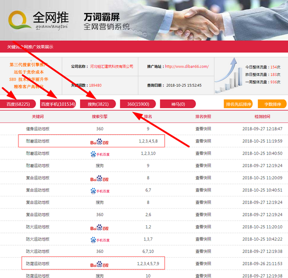Image resolution: width=288 pixels, height=278 pixels.
Task: Click the ranking cell 1,2,3,4,5,8
Action: (148, 141)
